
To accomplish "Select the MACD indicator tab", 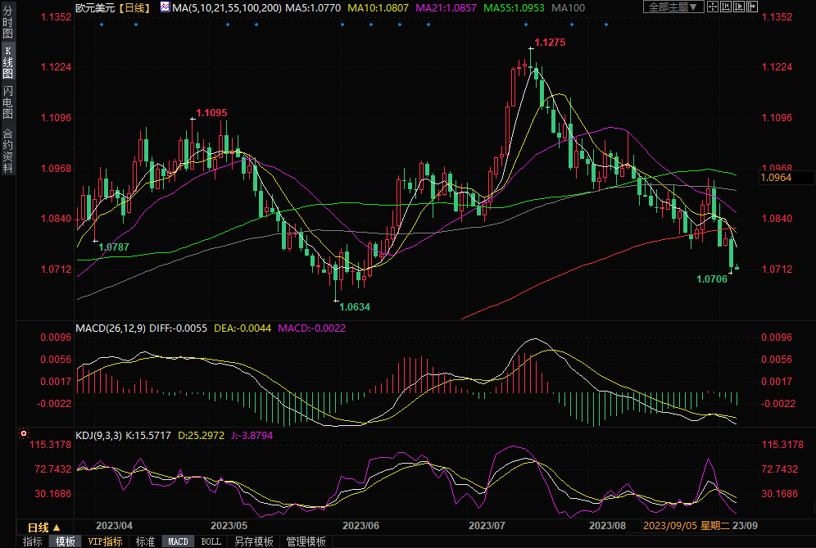I will [178, 541].
